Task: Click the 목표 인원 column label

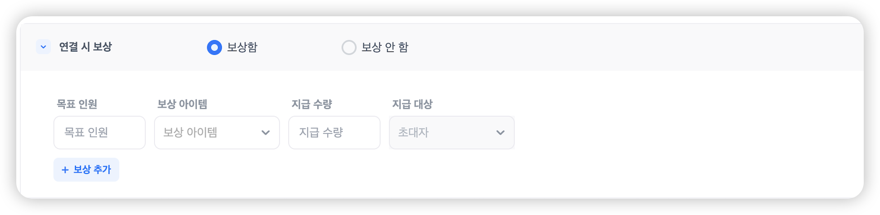Action: (77, 104)
